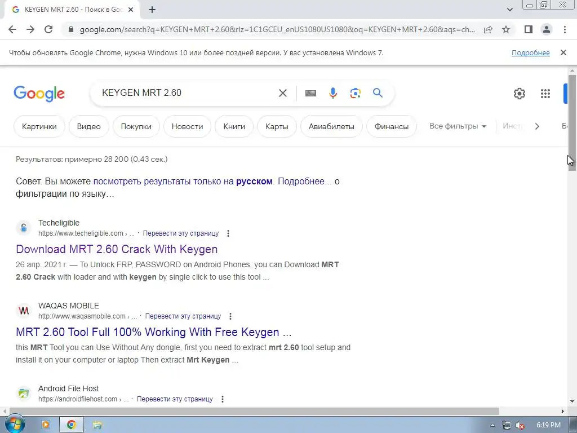Click the horizontal scrollbar thumb
Screen dimensions: 577x433
click(x=254, y=411)
